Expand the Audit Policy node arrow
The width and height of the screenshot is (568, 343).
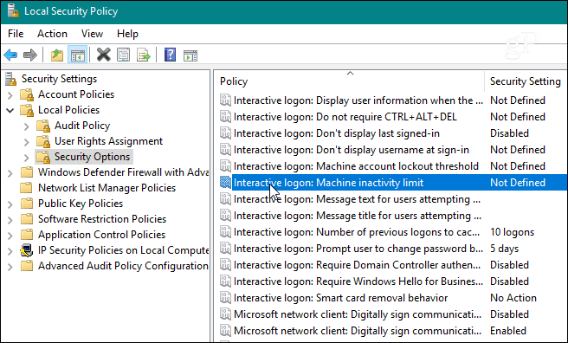[27, 126]
